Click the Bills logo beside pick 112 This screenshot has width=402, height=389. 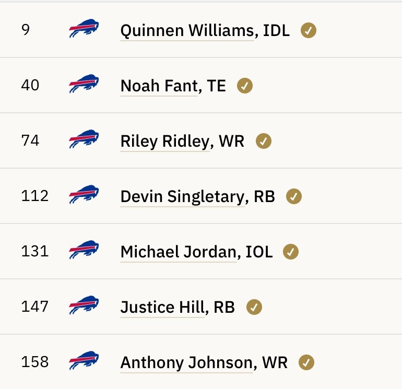tap(84, 194)
